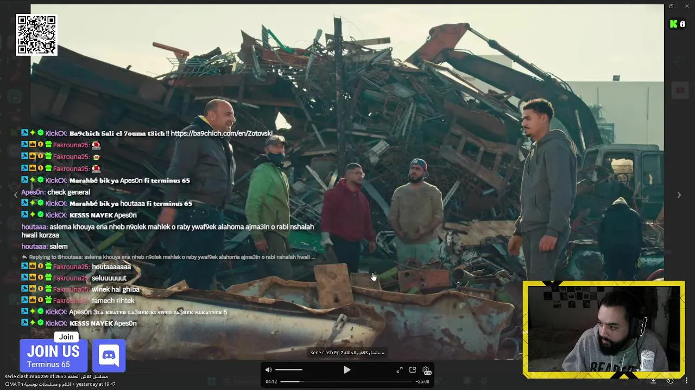Click the QR code in the top corner
This screenshot has height=390, width=695.
point(36,35)
